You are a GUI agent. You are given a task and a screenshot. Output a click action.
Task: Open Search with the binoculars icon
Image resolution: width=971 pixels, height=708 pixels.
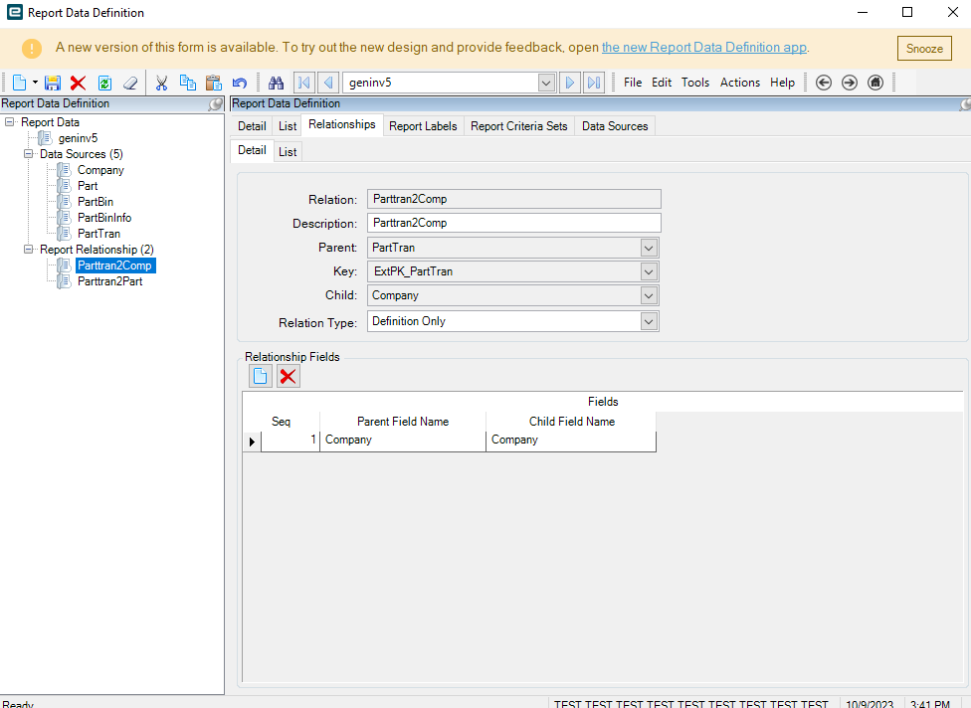point(277,83)
